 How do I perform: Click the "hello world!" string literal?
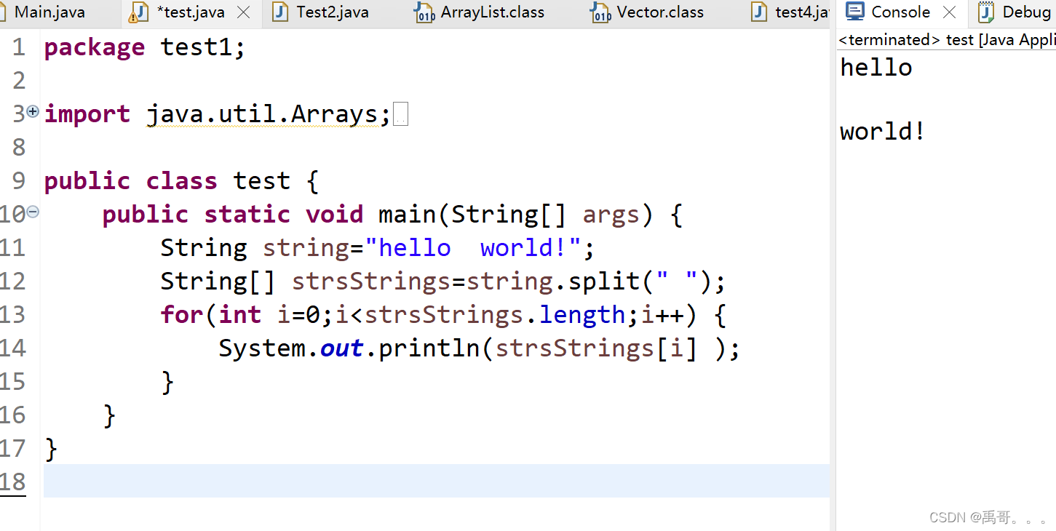point(473,248)
